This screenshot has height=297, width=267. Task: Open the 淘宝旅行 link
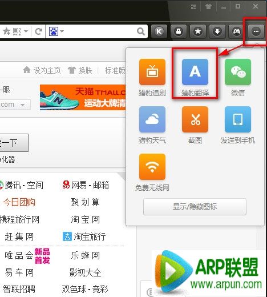click(90, 236)
